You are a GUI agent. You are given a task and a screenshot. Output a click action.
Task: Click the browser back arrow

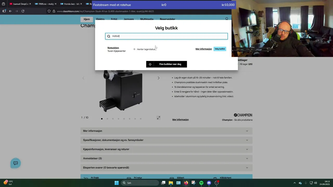point(10,11)
